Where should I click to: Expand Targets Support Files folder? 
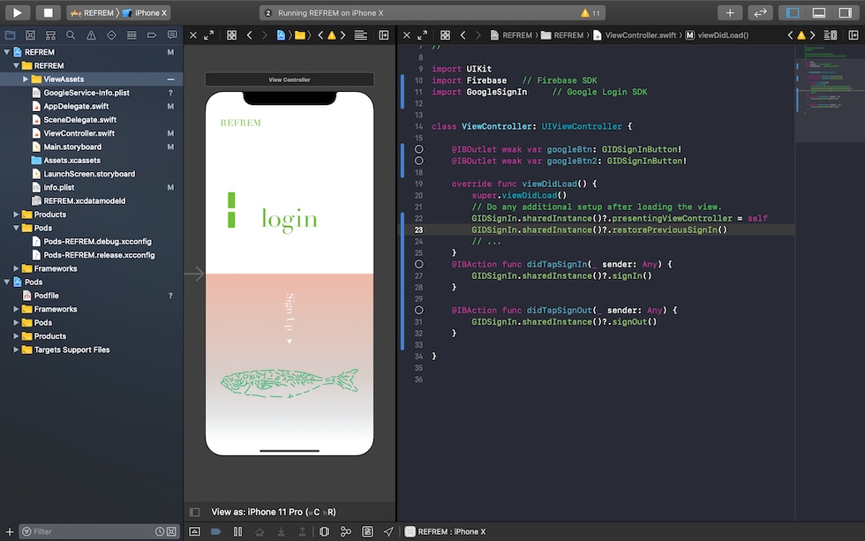[x=16, y=349]
